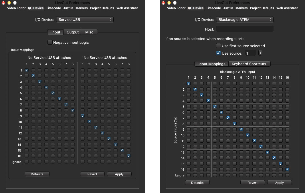Uncheck row 9 input 9 in Blackmagic ATEM grid
Viewport: 305px width, 193px height.
click(x=241, y=130)
